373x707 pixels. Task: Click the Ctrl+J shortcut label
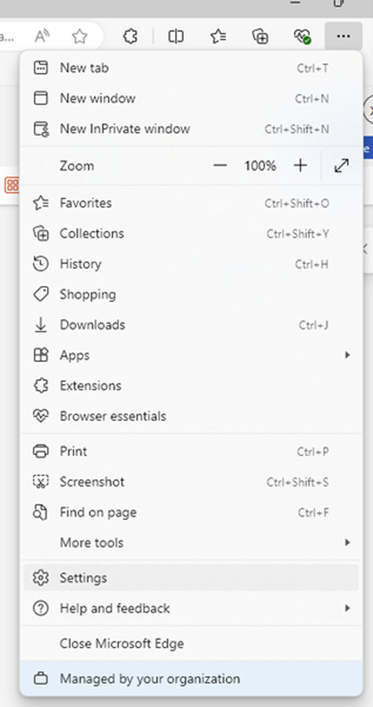point(314,325)
